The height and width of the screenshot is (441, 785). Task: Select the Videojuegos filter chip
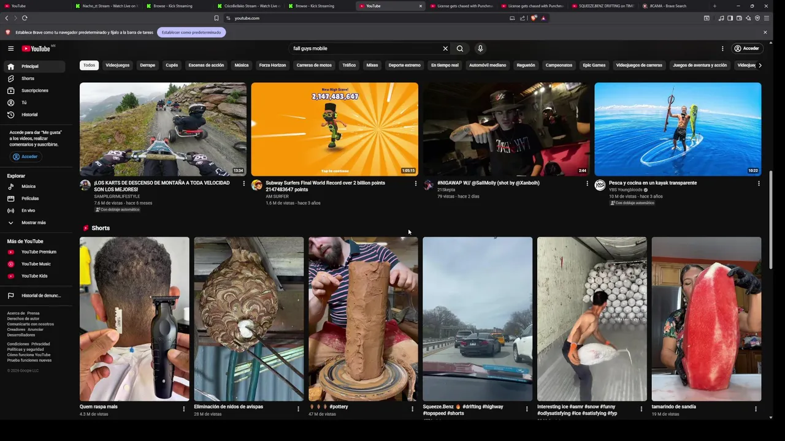[117, 66]
